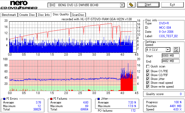Click PI Errors total value 38829

(37, 109)
